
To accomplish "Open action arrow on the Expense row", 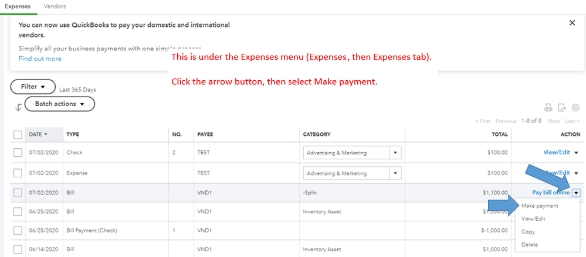I will [x=576, y=173].
